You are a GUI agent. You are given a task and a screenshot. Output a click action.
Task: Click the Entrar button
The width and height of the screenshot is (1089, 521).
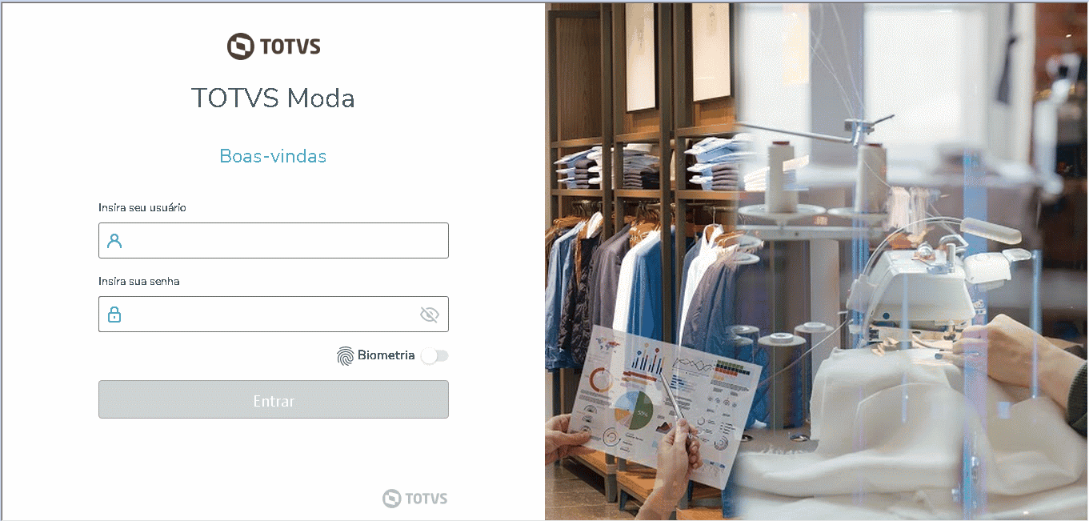coord(274,399)
